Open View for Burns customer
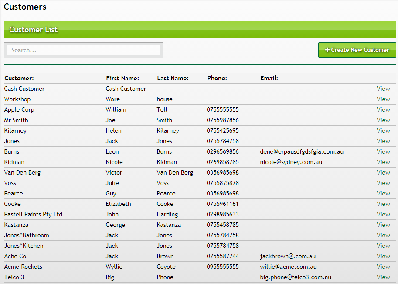 (383, 151)
